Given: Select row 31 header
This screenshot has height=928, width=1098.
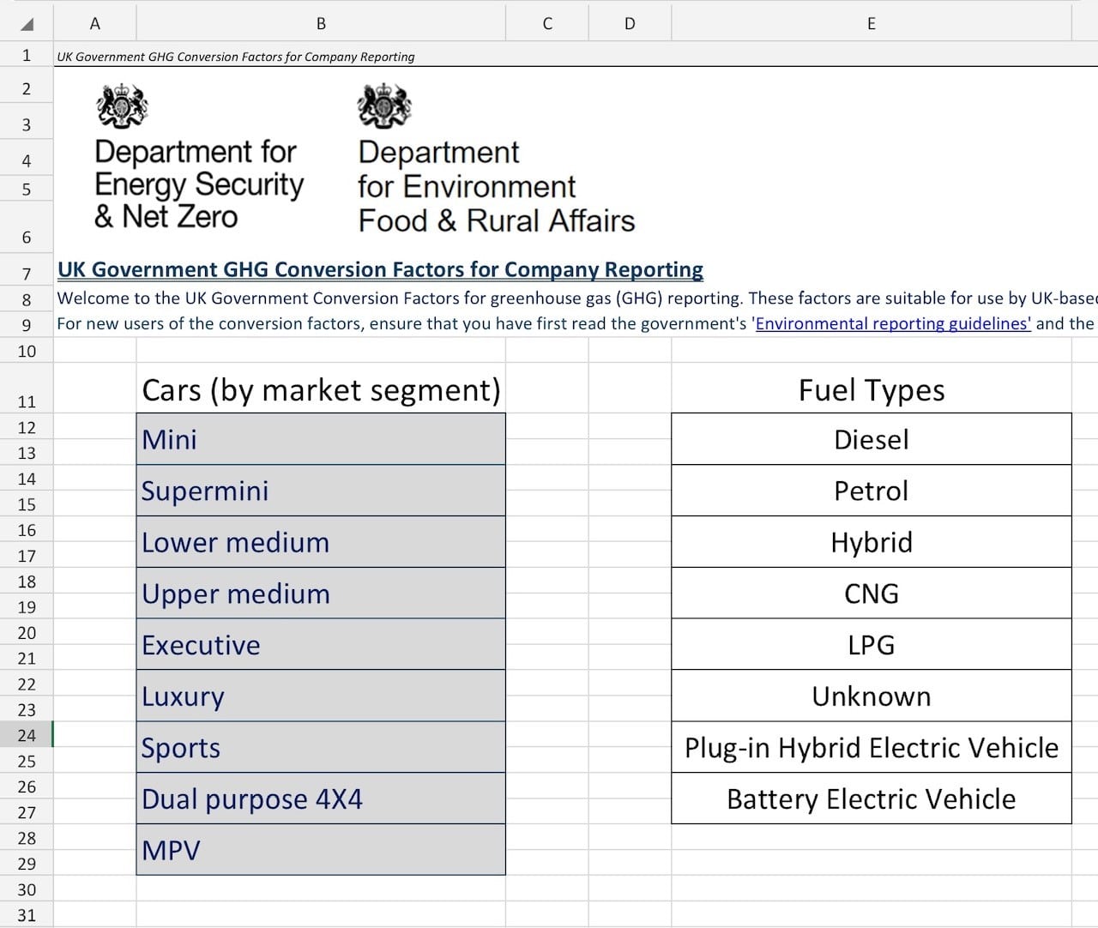Looking at the screenshot, I should tap(27, 914).
